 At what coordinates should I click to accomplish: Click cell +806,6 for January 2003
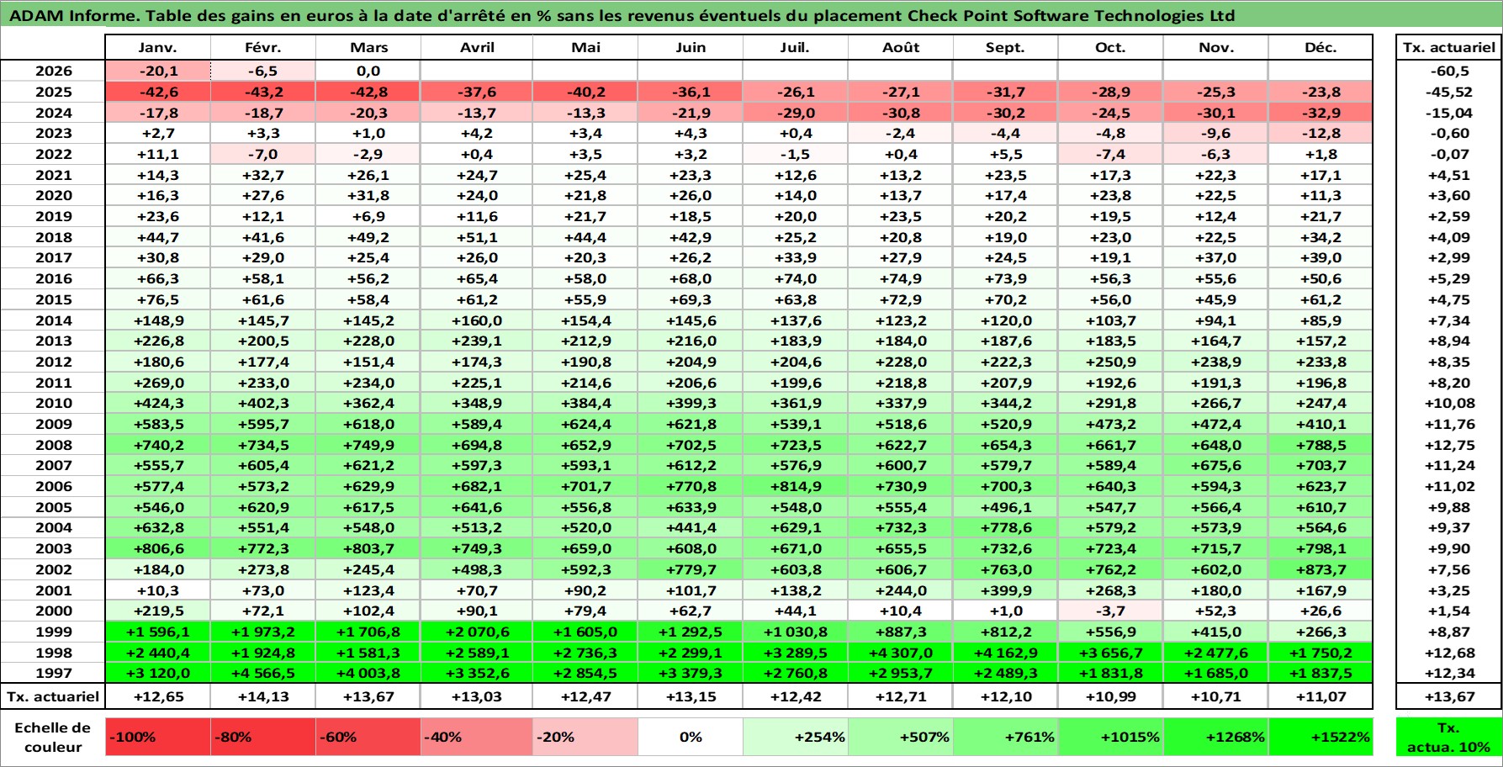(158, 548)
